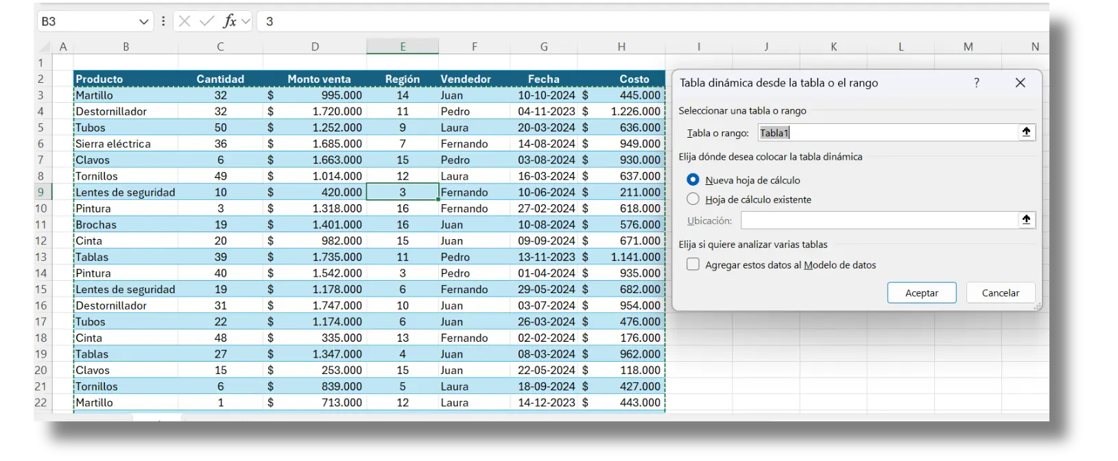Image resolution: width=1118 pixels, height=461 pixels.
Task: Open the help question mark in dialog
Action: coord(977,83)
